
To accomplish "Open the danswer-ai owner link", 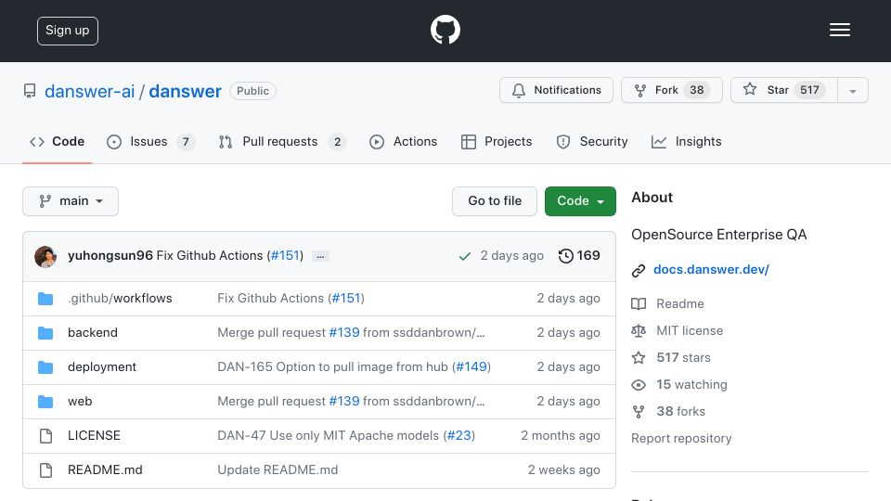I will click(90, 91).
